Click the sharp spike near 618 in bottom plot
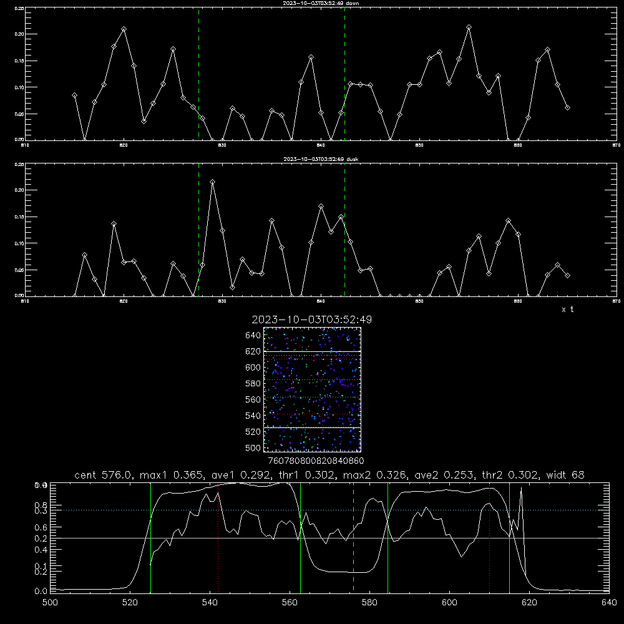 (521, 488)
